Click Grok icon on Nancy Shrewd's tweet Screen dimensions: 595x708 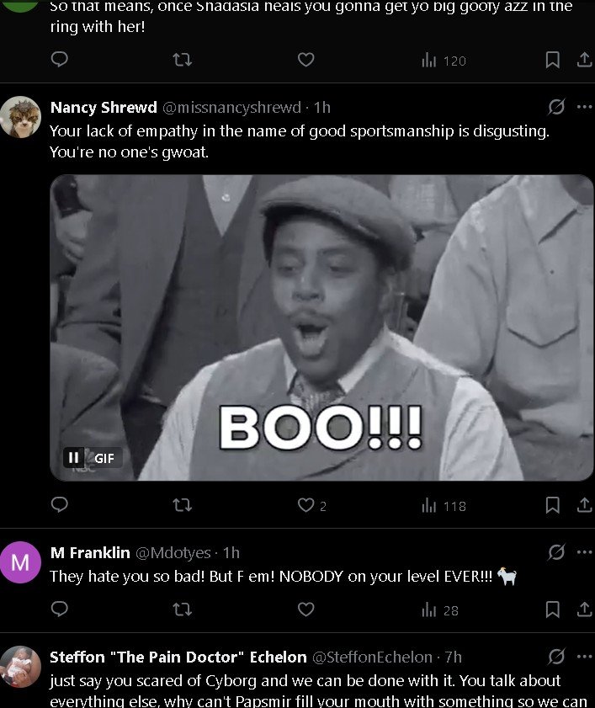point(556,107)
